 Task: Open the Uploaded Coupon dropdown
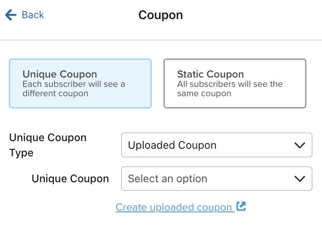216,145
